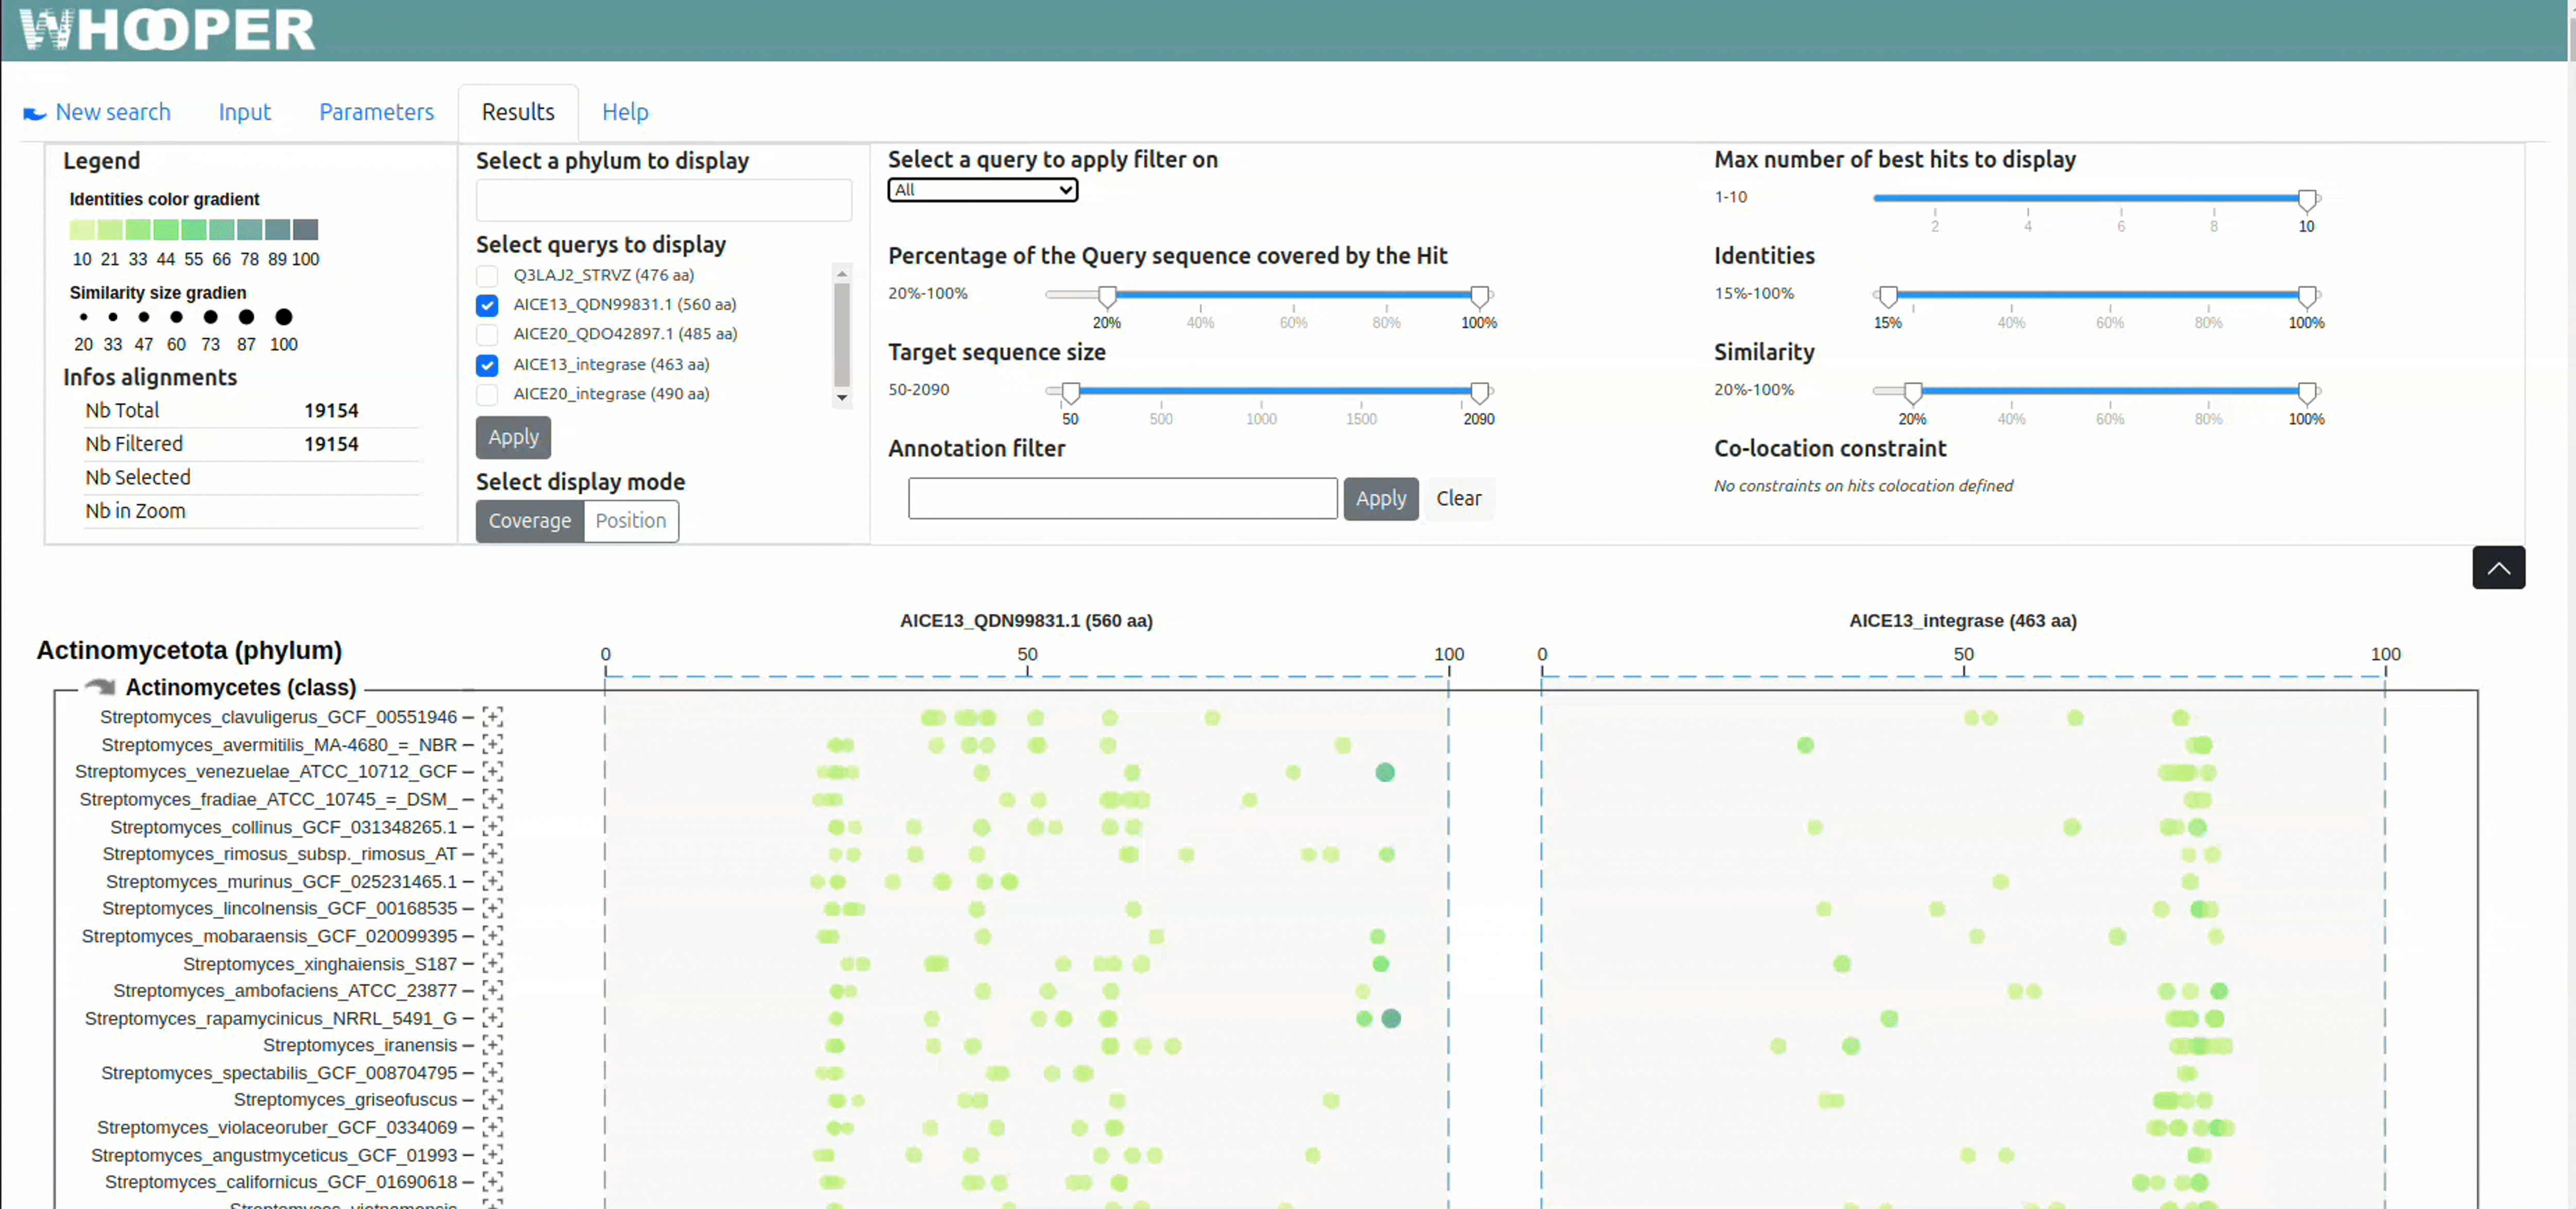Uncheck AICE13_QDN99831.1 query checkbox
The width and height of the screenshot is (2576, 1209).
click(x=487, y=305)
